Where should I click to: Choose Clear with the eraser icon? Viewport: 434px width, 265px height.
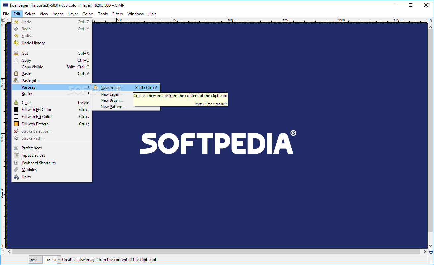(x=51, y=103)
